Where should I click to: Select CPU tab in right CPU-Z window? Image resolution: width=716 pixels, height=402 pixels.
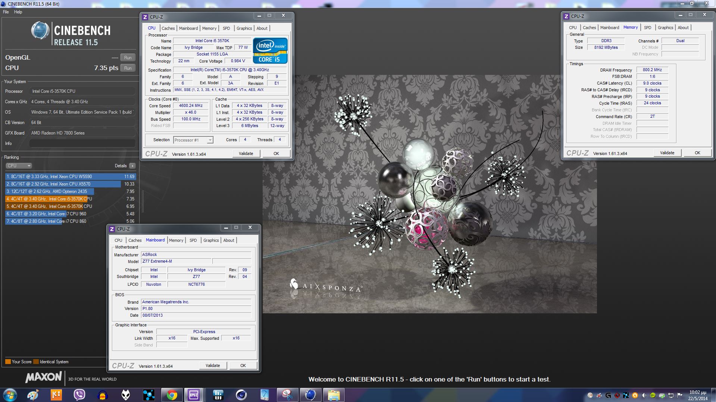pyautogui.click(x=573, y=28)
